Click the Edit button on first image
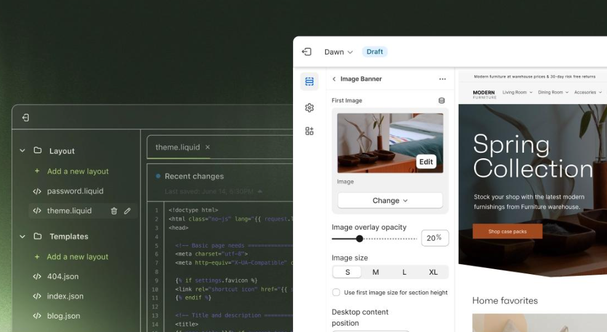 426,162
